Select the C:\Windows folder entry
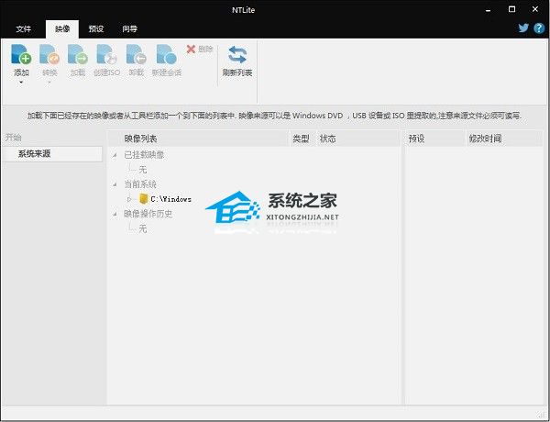 (170, 199)
